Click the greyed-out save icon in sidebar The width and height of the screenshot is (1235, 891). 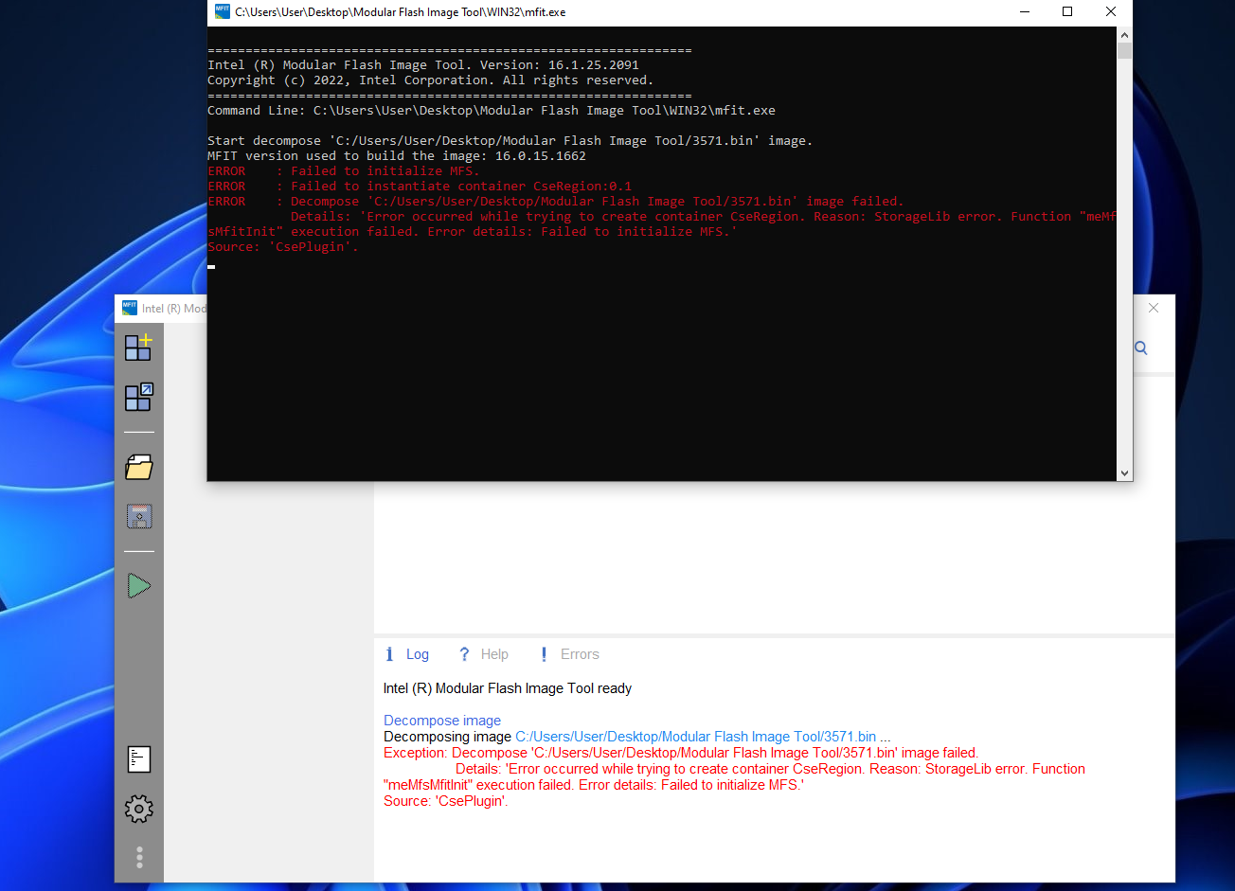[x=139, y=517]
